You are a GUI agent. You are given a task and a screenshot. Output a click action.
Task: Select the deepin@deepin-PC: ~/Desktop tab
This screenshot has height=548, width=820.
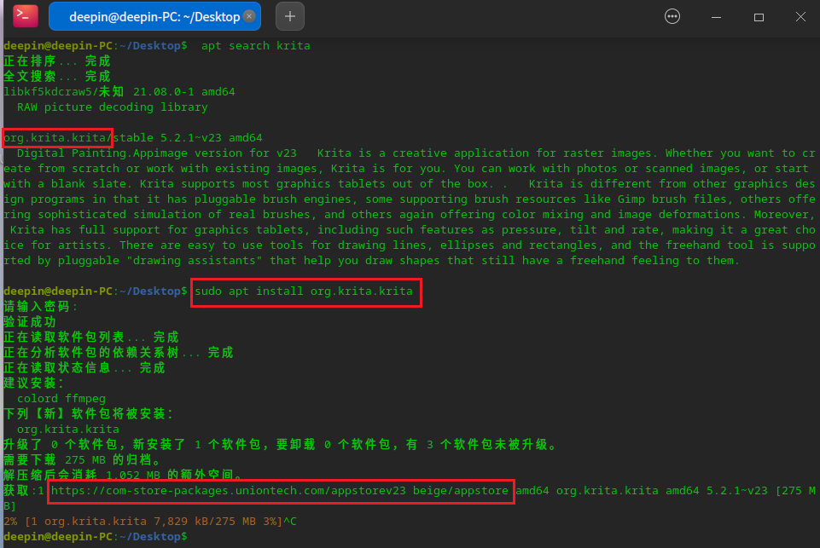(154, 16)
